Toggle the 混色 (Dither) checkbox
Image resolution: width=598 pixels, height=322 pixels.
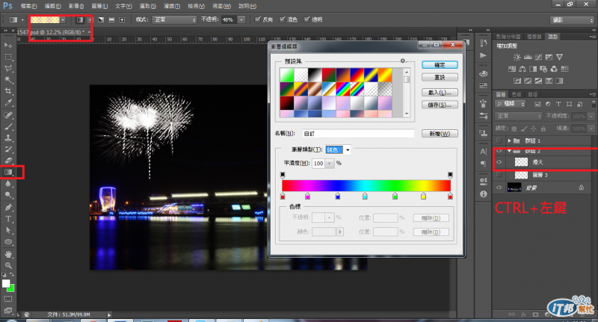283,19
